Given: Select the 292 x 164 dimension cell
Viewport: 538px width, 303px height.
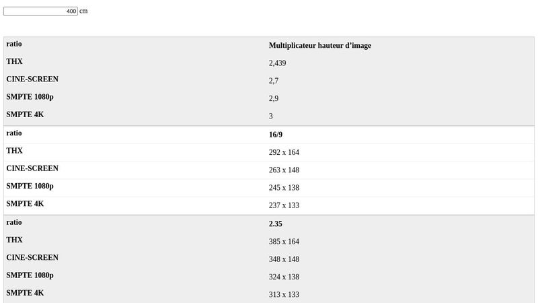Looking at the screenshot, I should 284,152.
